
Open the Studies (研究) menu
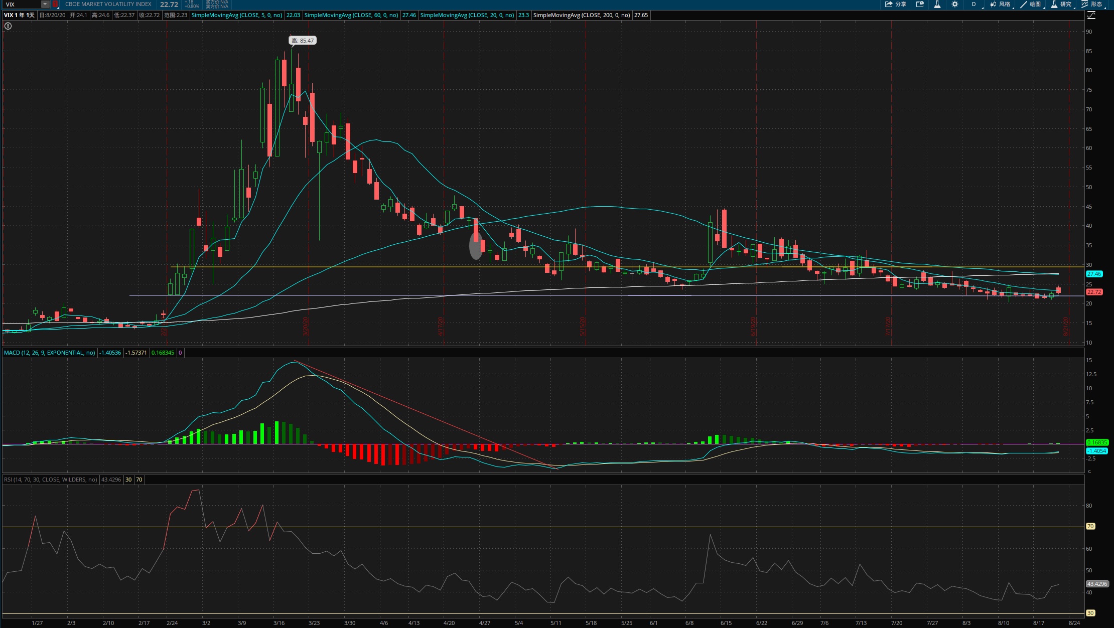pyautogui.click(x=1061, y=4)
